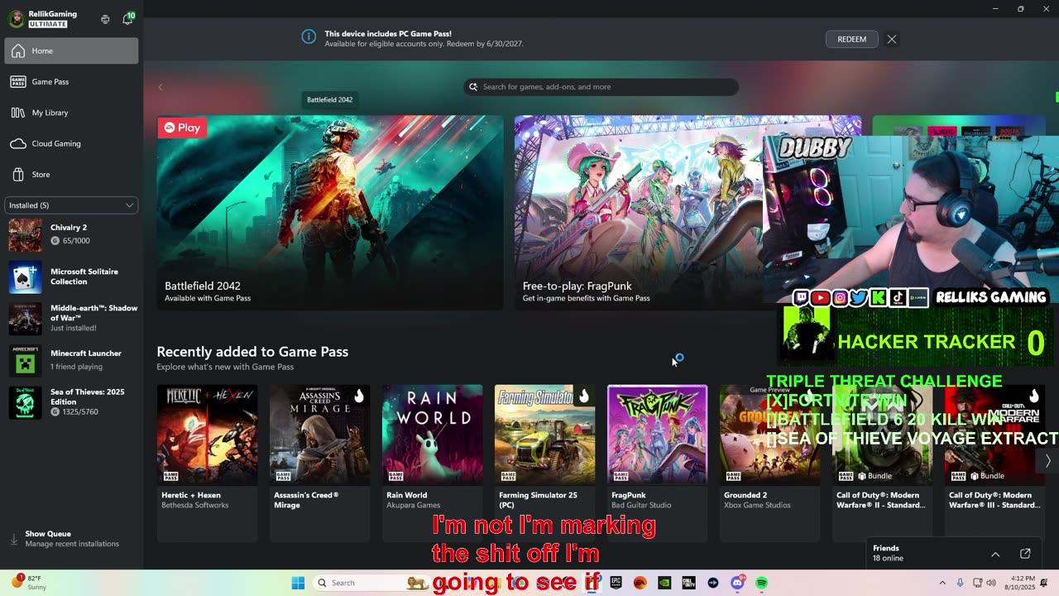Open My Library in the sidebar
1059x596 pixels.
[71, 113]
